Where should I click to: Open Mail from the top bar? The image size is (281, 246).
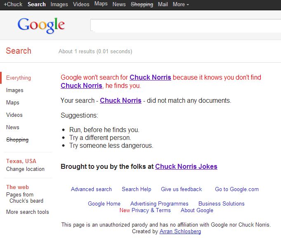click(x=163, y=4)
